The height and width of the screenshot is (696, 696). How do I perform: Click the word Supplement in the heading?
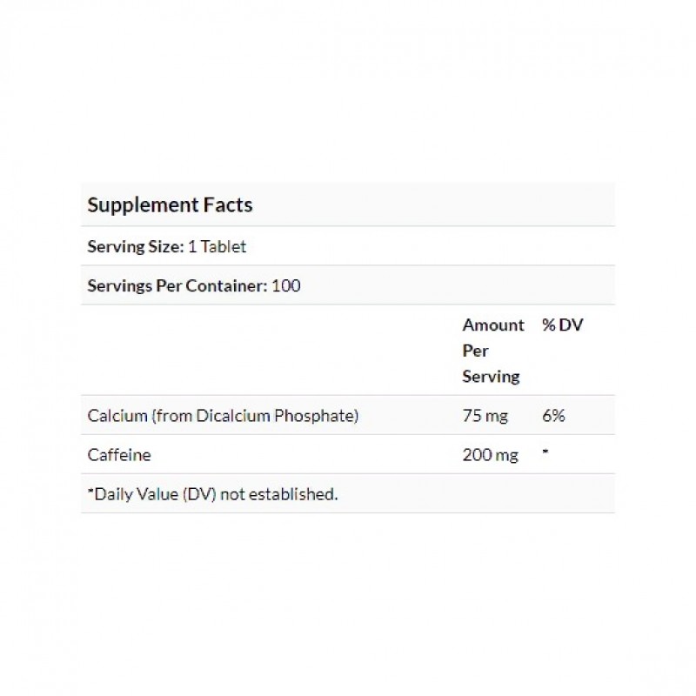point(138,205)
